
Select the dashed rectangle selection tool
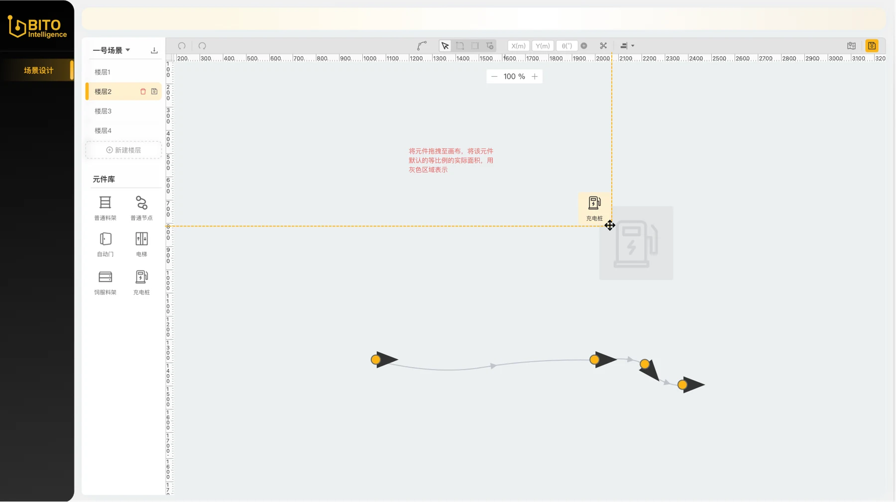[475, 46]
